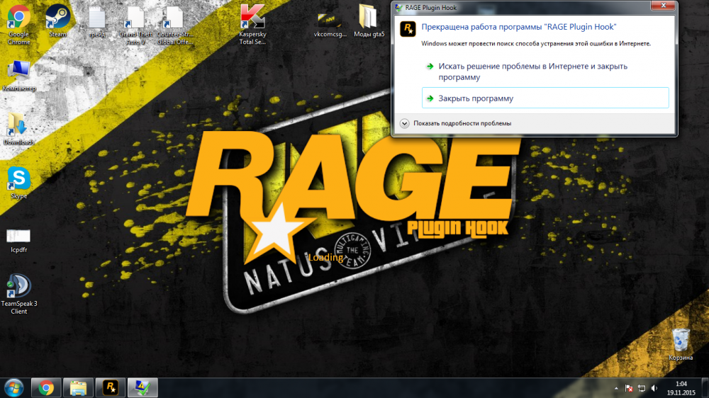Select the Skype desktop shortcut
Image resolution: width=709 pixels, height=398 pixels.
click(18, 183)
